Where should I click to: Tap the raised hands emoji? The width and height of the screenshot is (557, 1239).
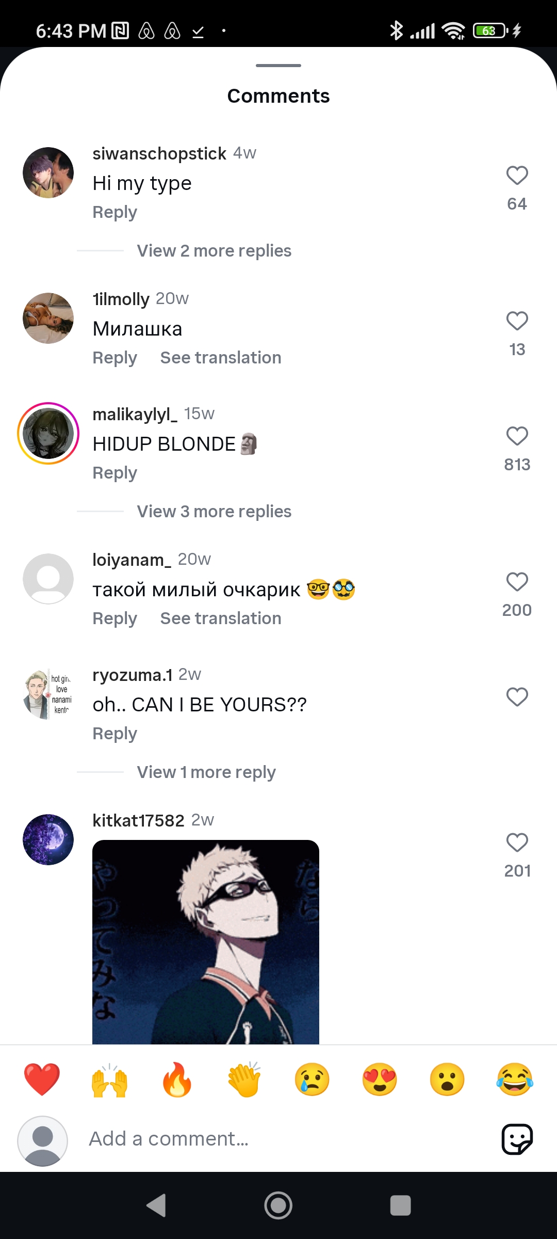point(109,1079)
